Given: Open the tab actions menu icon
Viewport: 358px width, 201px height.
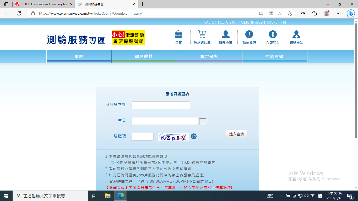Looking at the screenshot, I should coord(6,4).
